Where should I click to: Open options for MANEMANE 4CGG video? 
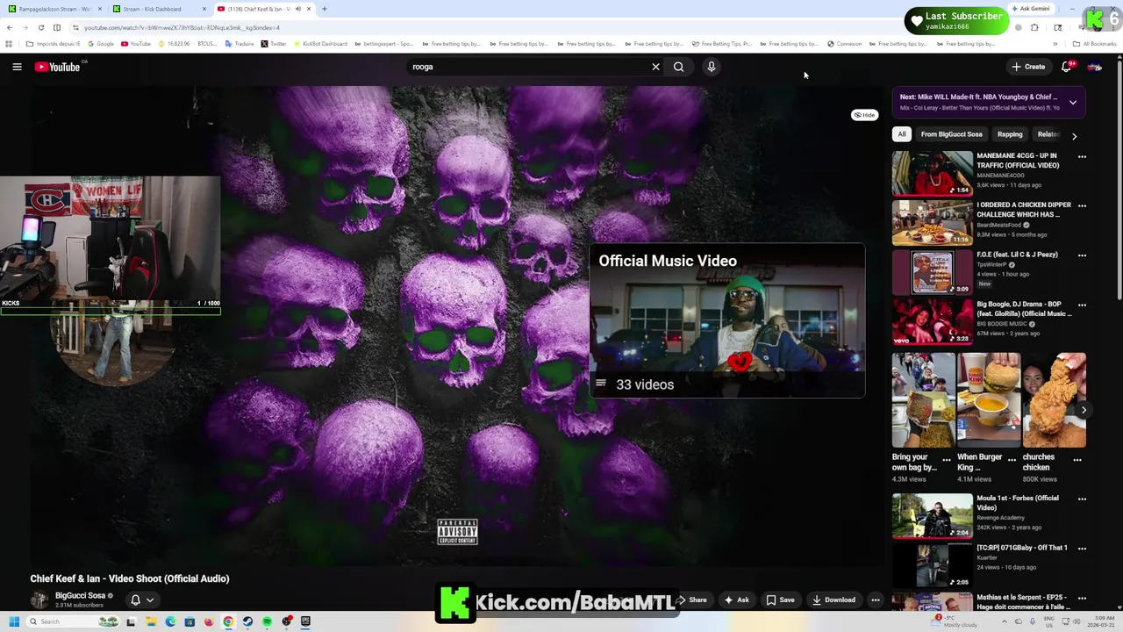click(1082, 157)
